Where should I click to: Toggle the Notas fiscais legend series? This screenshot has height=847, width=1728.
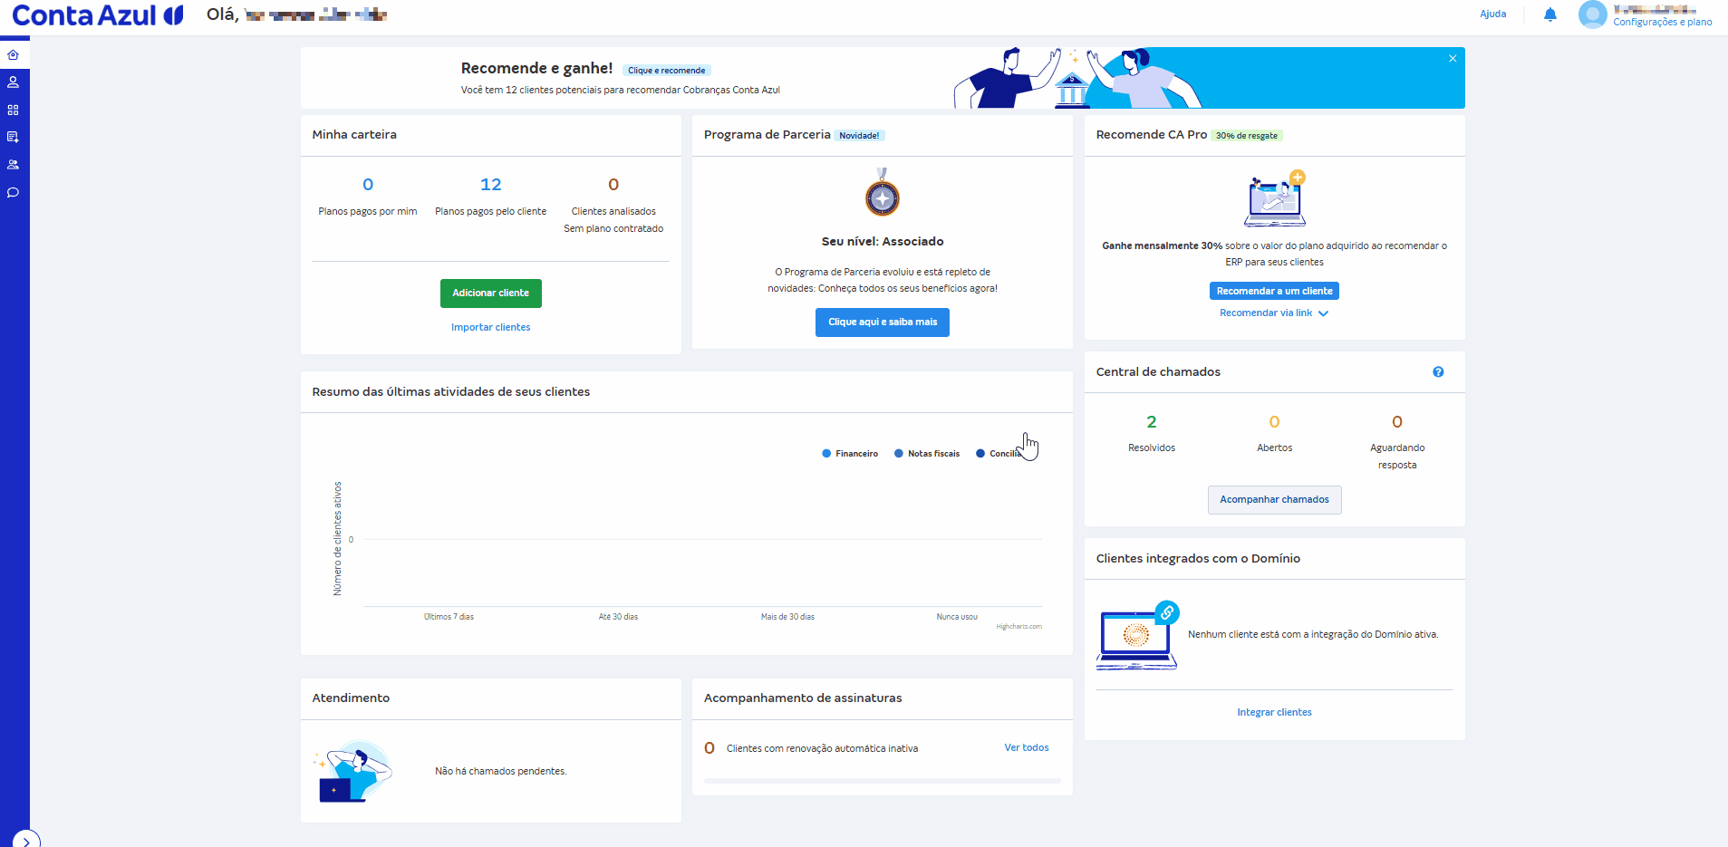tap(927, 454)
